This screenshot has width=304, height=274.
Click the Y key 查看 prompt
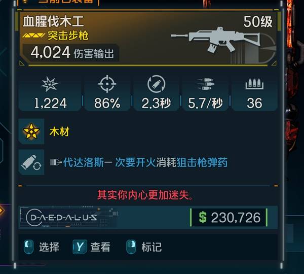(x=92, y=247)
